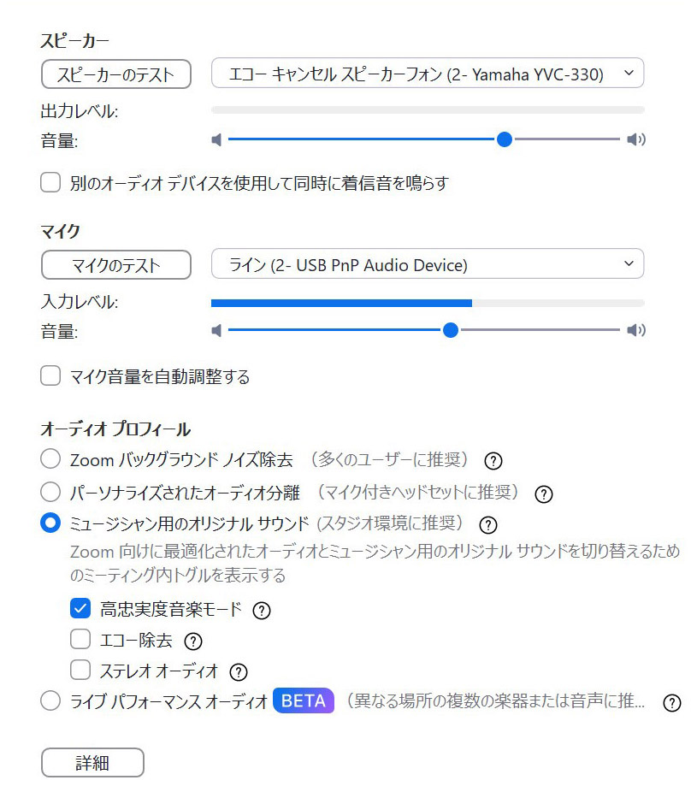This screenshot has height=792, width=691.
Task: Click help icon beside personalized audio isolation
Action: pos(543,494)
